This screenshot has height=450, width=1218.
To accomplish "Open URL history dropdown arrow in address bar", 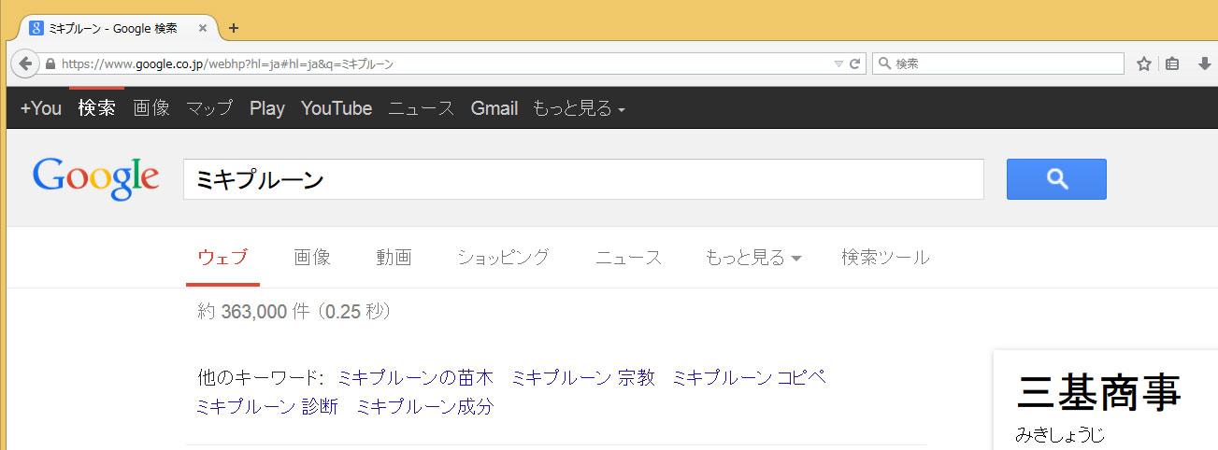I will [x=838, y=64].
